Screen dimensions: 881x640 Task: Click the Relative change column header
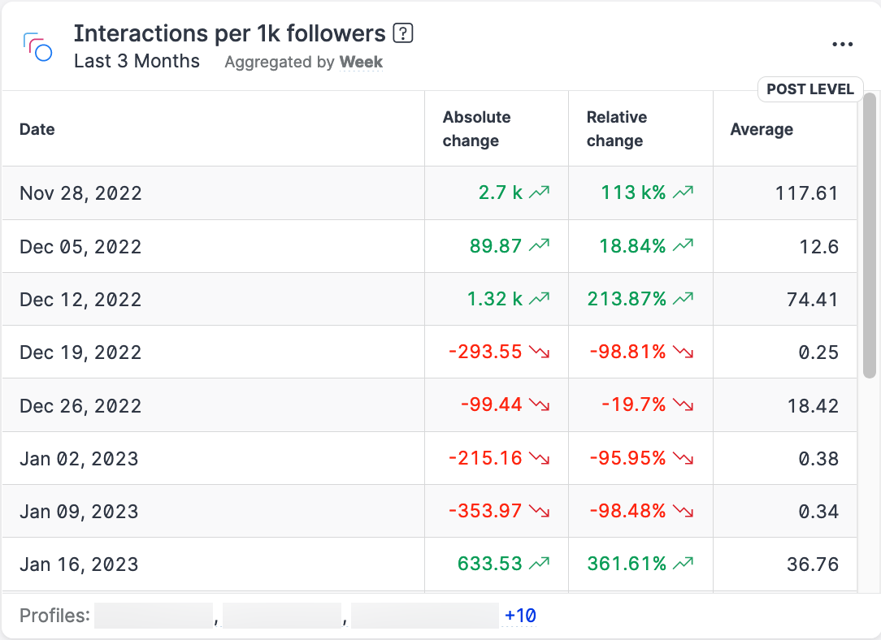coord(617,129)
